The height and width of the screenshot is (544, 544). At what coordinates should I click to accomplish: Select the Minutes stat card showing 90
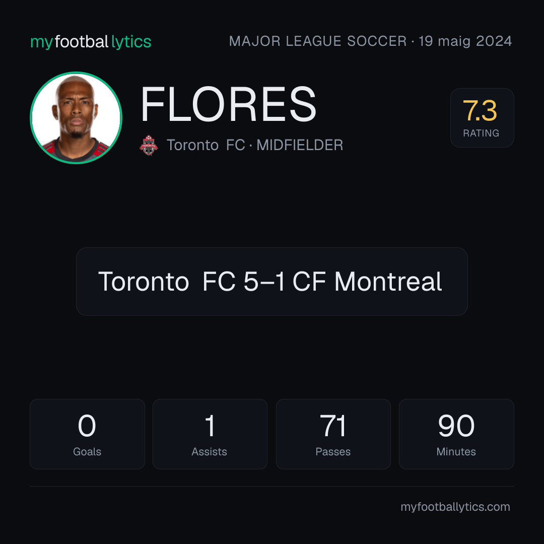click(456, 434)
